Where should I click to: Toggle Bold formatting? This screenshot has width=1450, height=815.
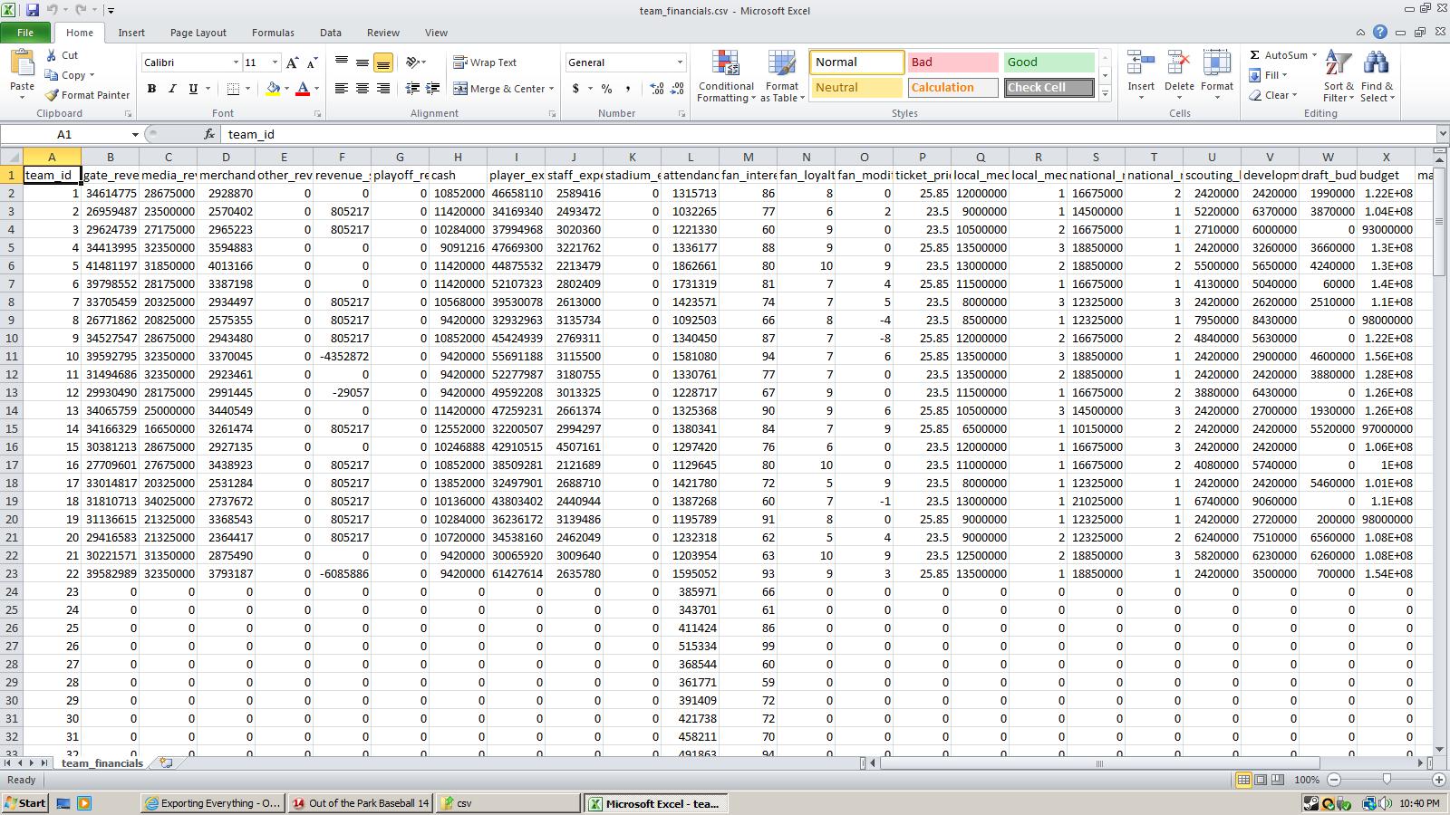click(x=151, y=89)
